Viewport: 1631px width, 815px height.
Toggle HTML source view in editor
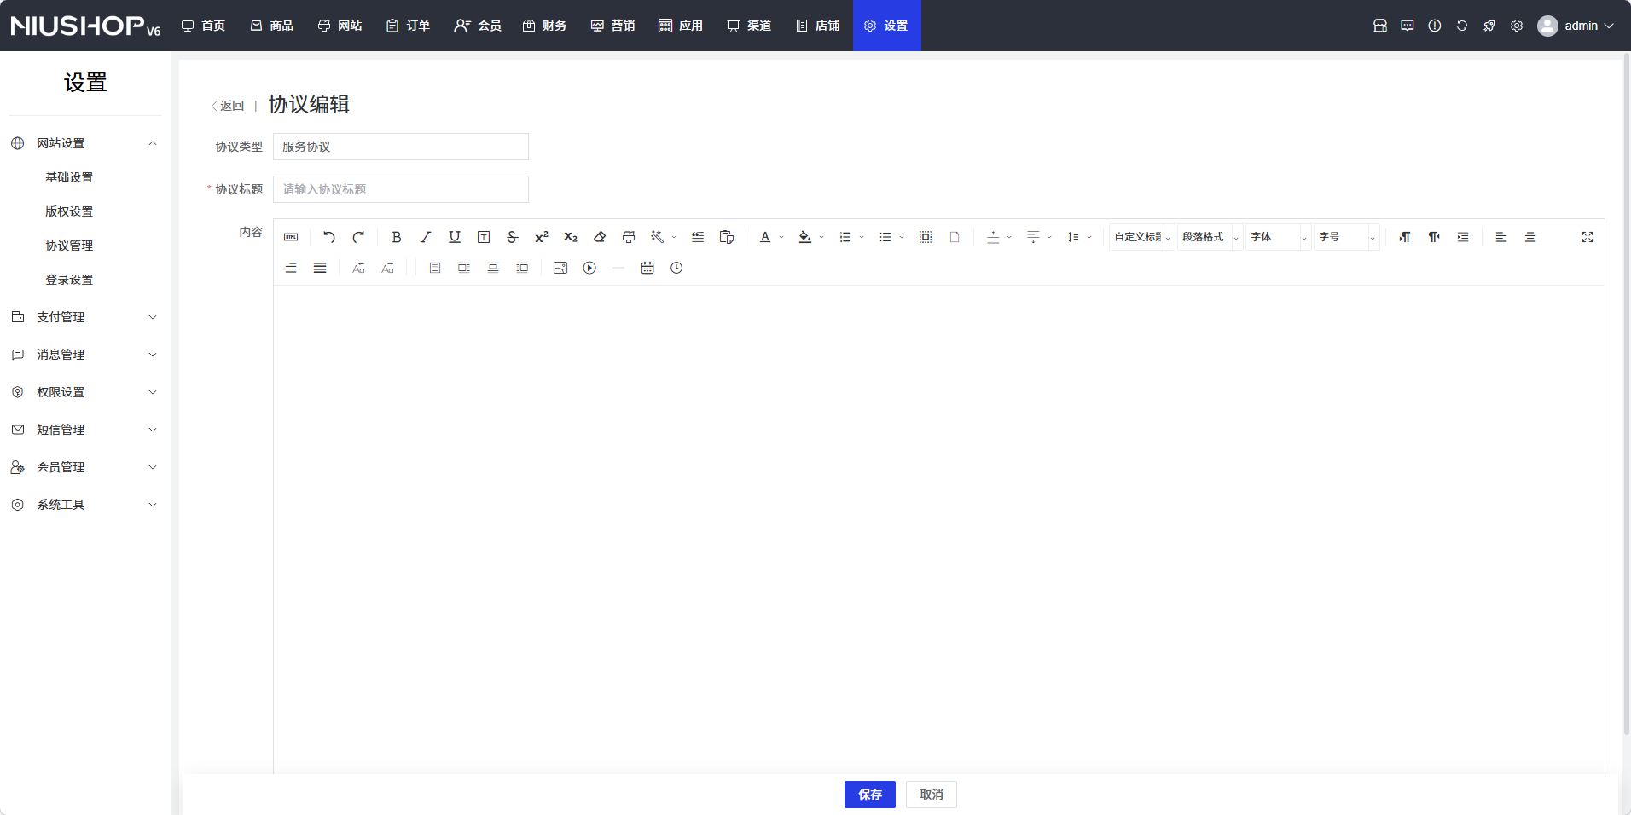(x=291, y=237)
